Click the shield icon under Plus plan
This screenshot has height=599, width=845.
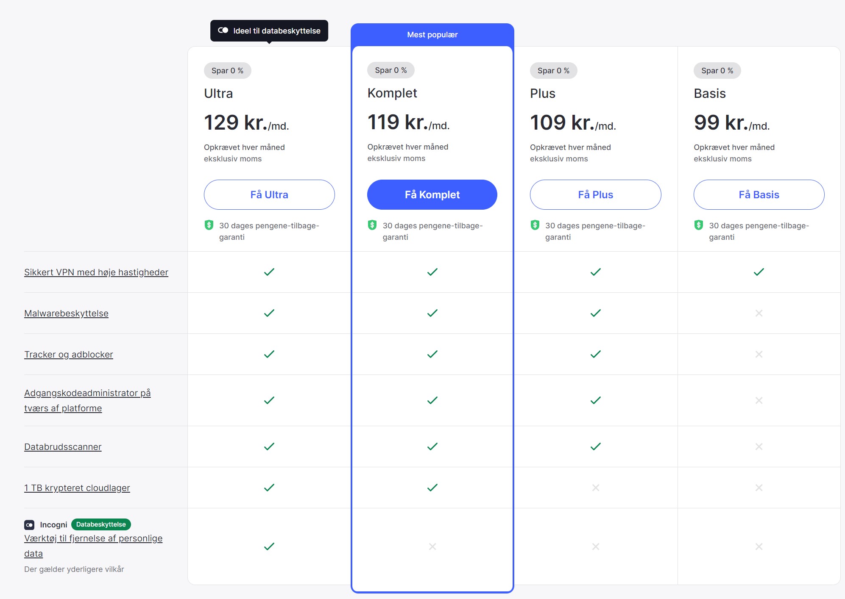[x=535, y=225]
